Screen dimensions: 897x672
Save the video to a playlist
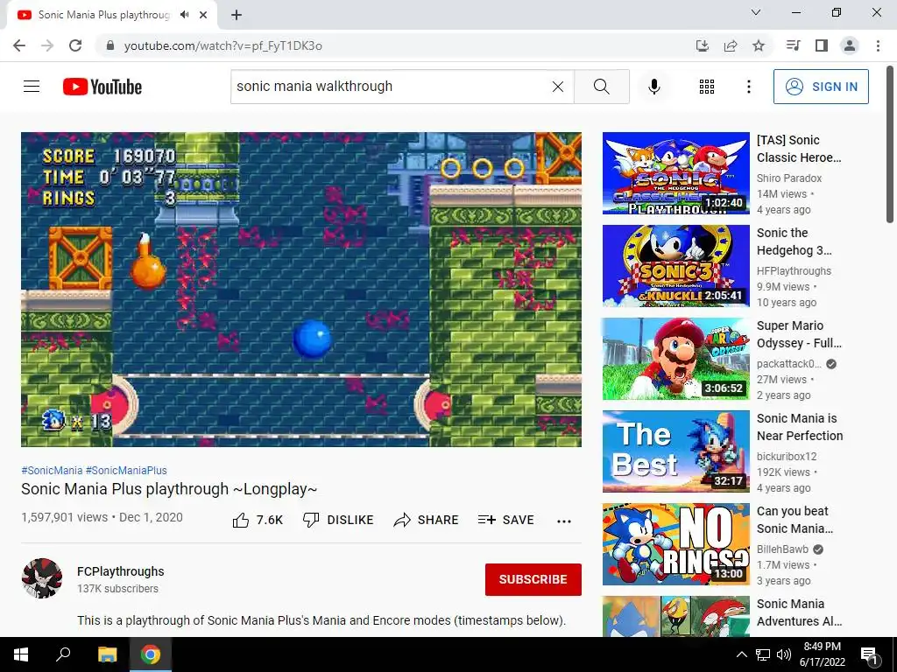[x=505, y=520]
